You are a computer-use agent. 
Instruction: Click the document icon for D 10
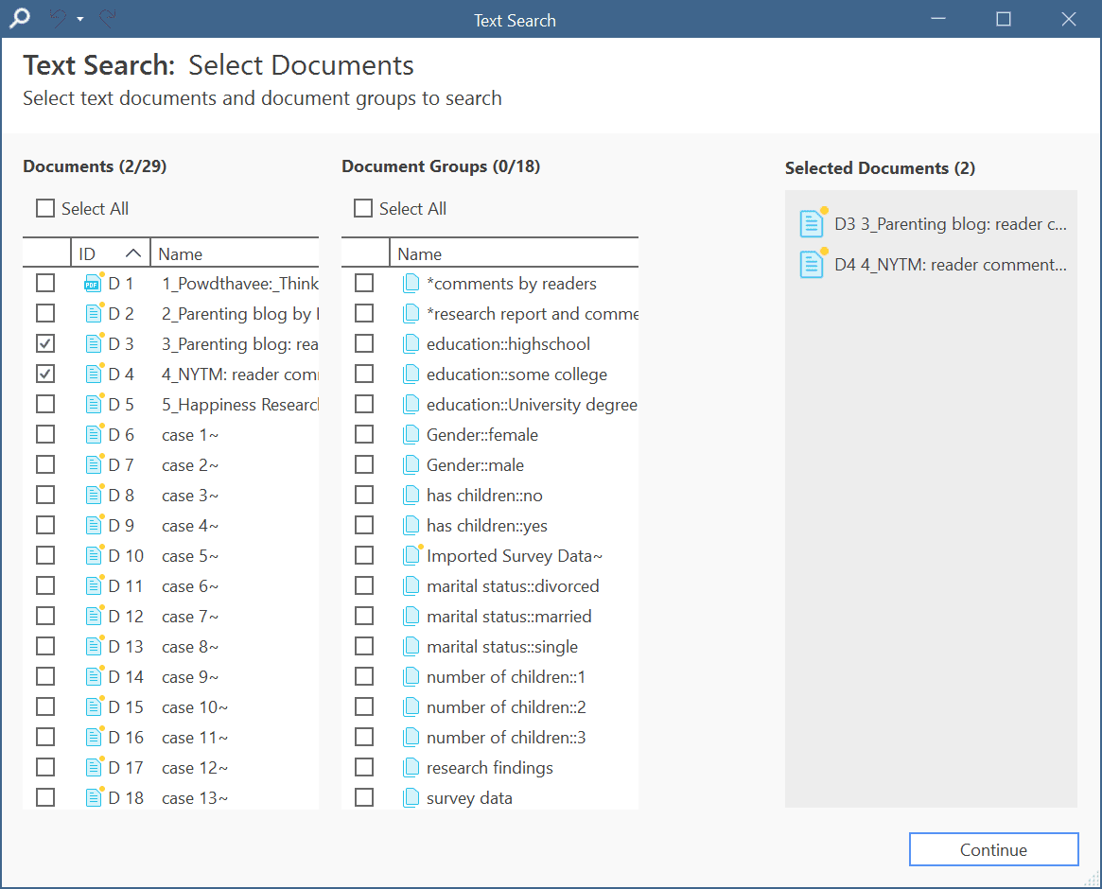(94, 556)
